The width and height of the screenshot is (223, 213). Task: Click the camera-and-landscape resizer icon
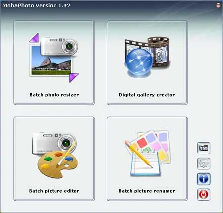point(54,57)
